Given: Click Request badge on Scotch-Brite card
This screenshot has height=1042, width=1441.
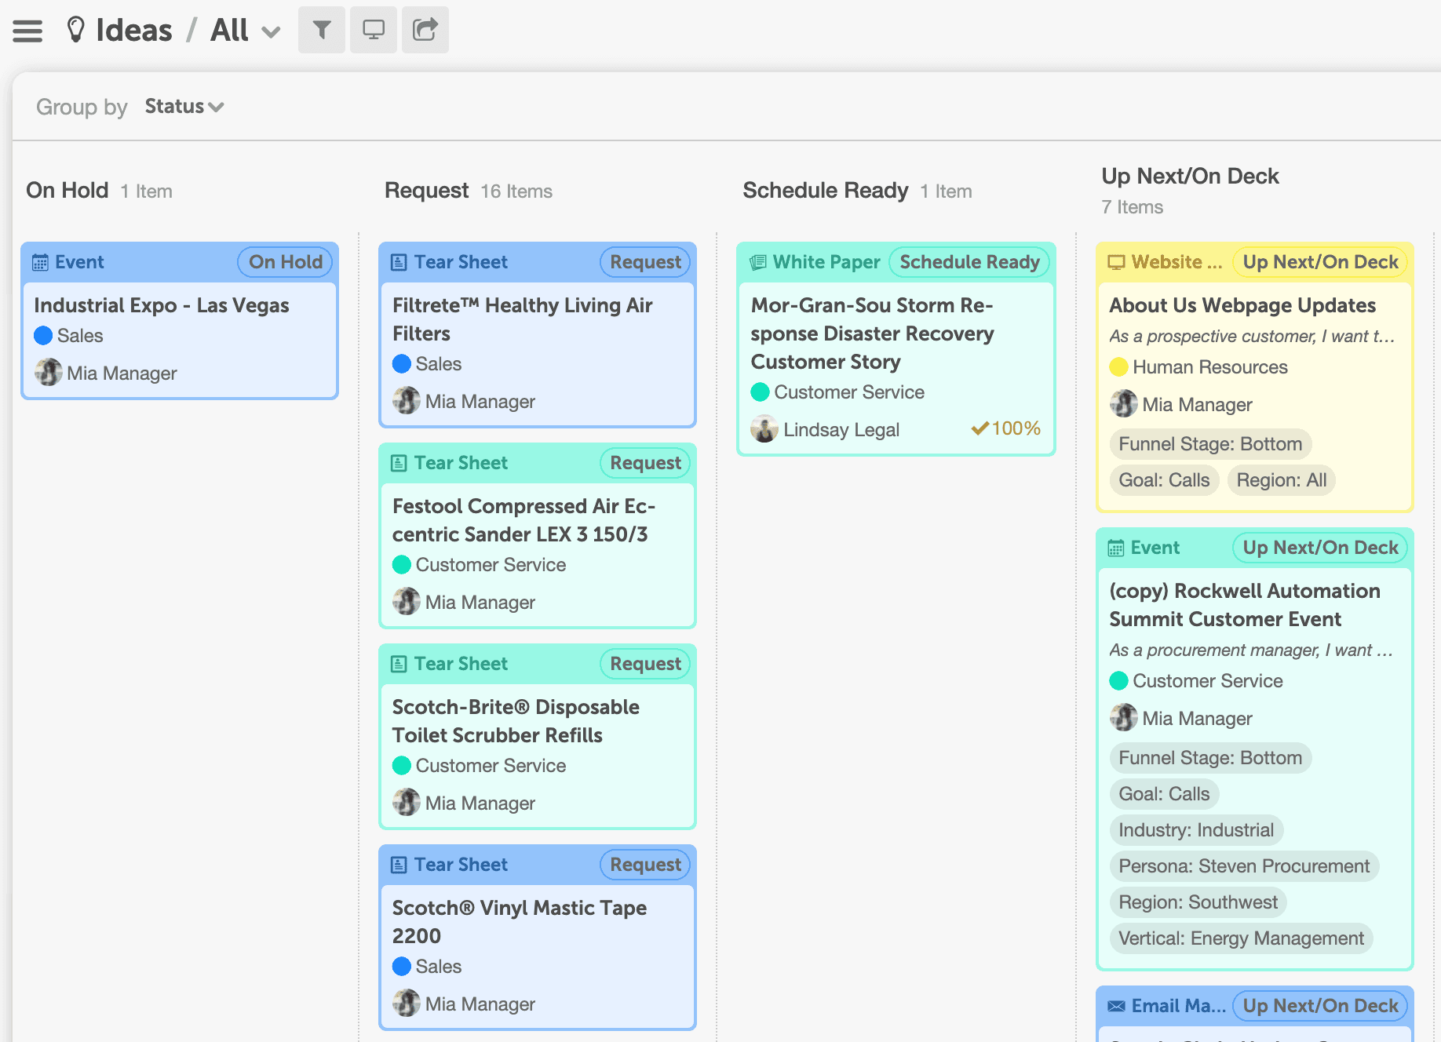Looking at the screenshot, I should [645, 664].
